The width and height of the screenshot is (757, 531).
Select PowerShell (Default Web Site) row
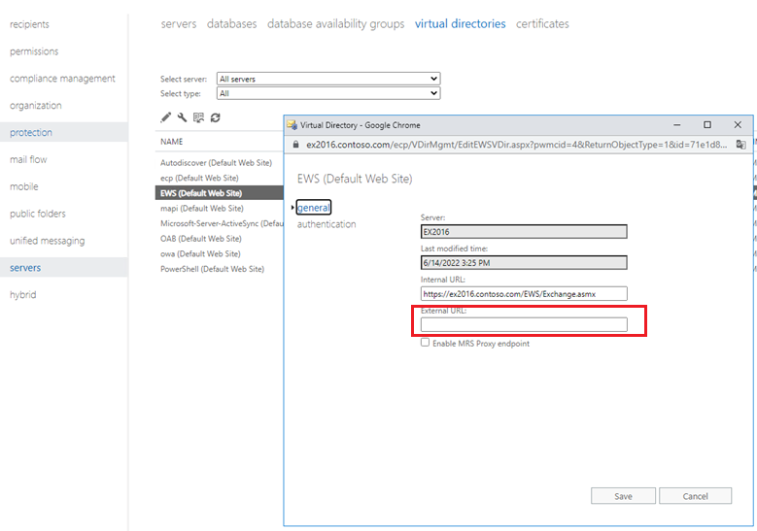click(x=220, y=269)
